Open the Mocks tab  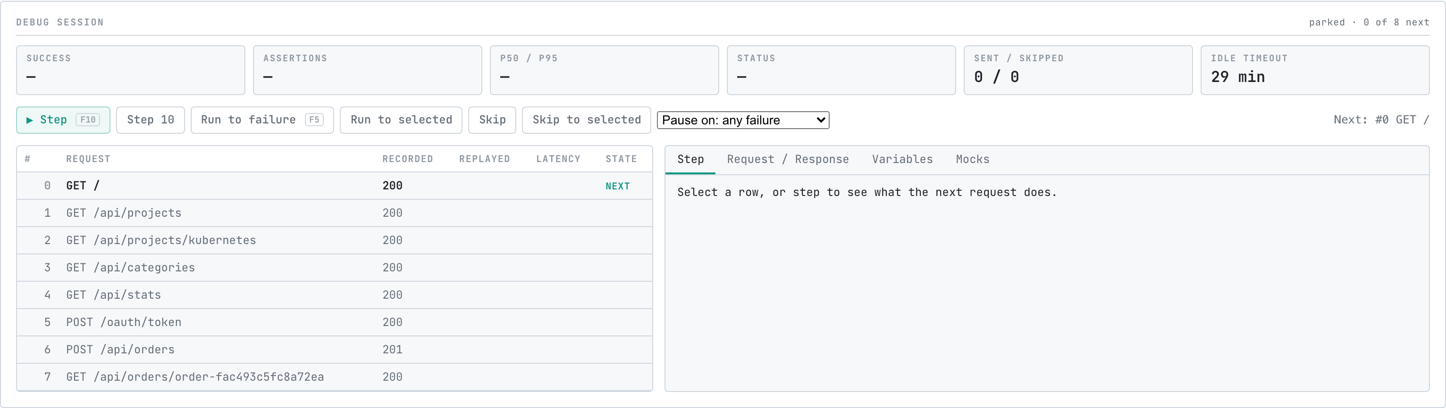coord(973,160)
